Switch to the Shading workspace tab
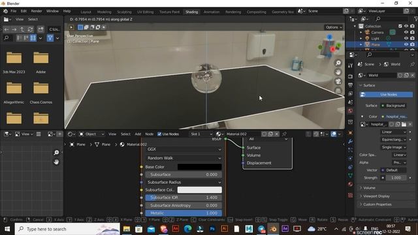 [x=191, y=12]
